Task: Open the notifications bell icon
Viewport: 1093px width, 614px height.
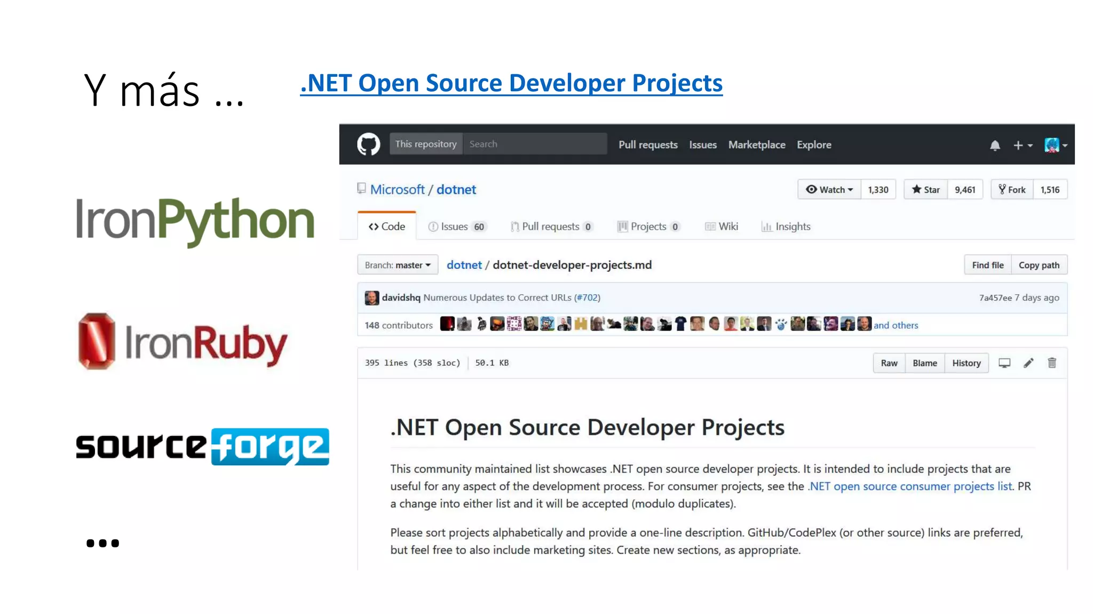Action: 995,145
